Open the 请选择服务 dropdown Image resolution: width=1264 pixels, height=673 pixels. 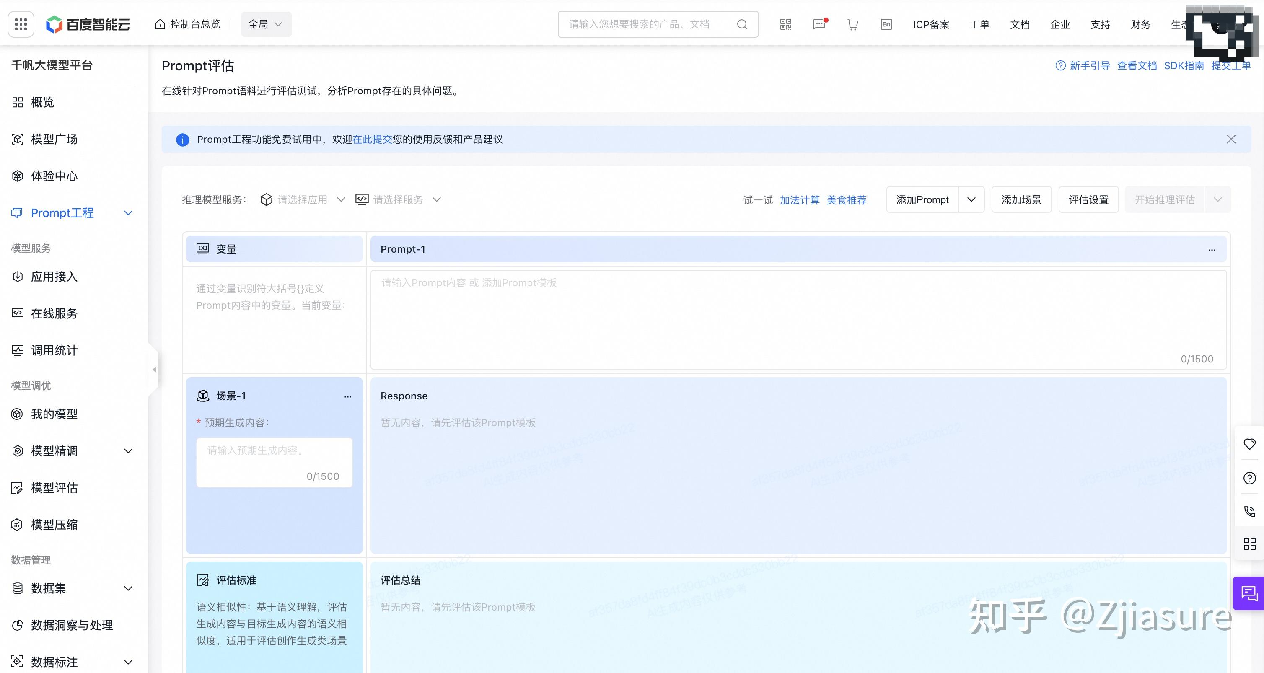[398, 199]
